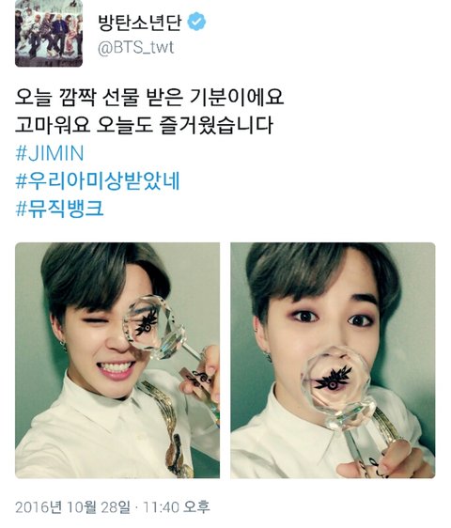View the left photo with trophy over eye
This screenshot has height=528, width=451.
tap(117, 361)
